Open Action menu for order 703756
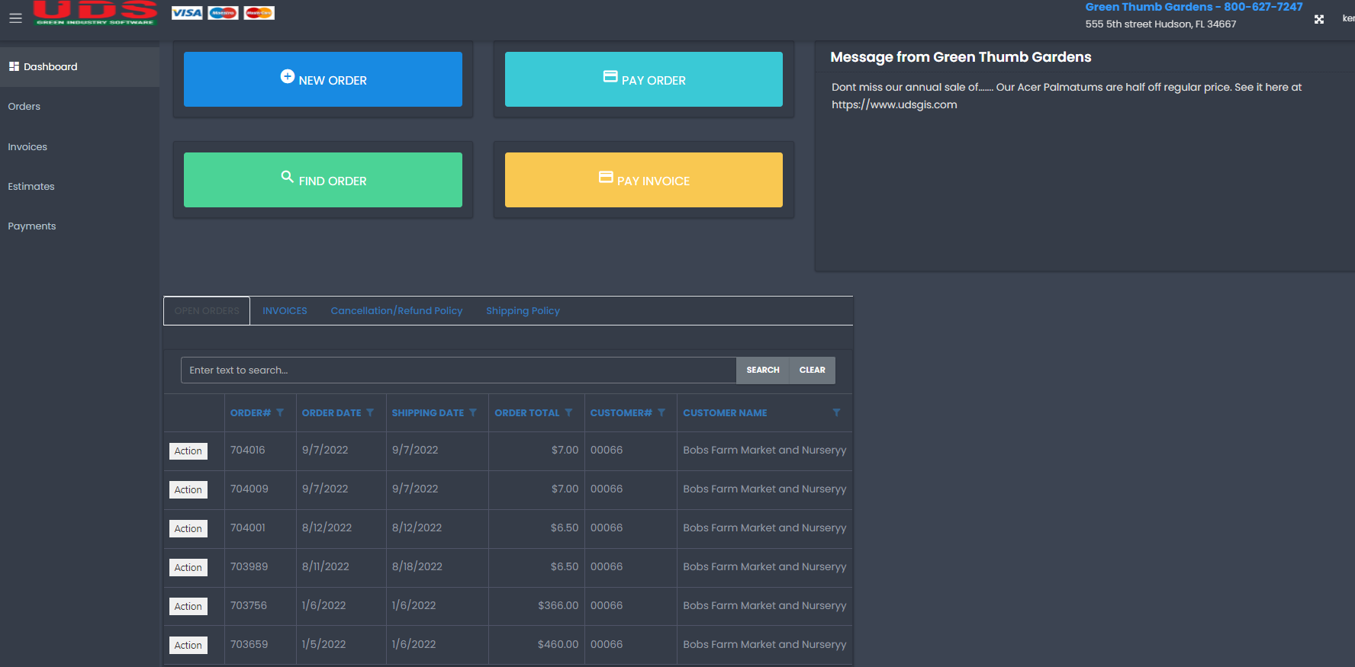The width and height of the screenshot is (1355, 667). coord(188,607)
